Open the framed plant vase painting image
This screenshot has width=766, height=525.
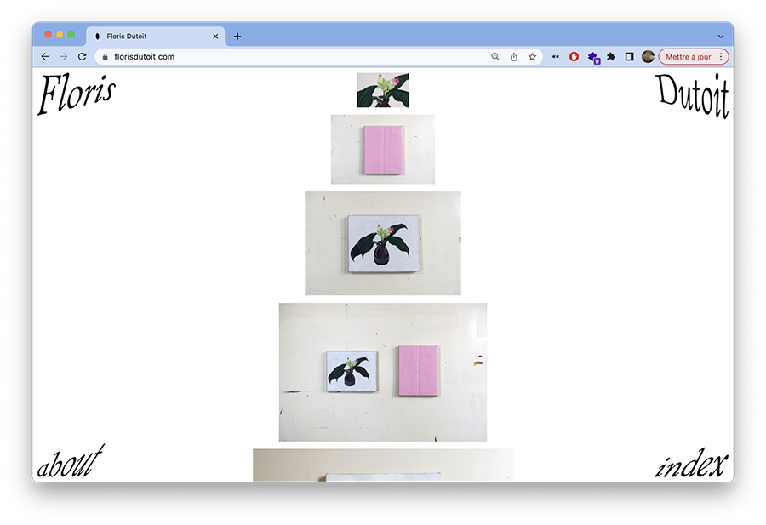pyautogui.click(x=383, y=243)
